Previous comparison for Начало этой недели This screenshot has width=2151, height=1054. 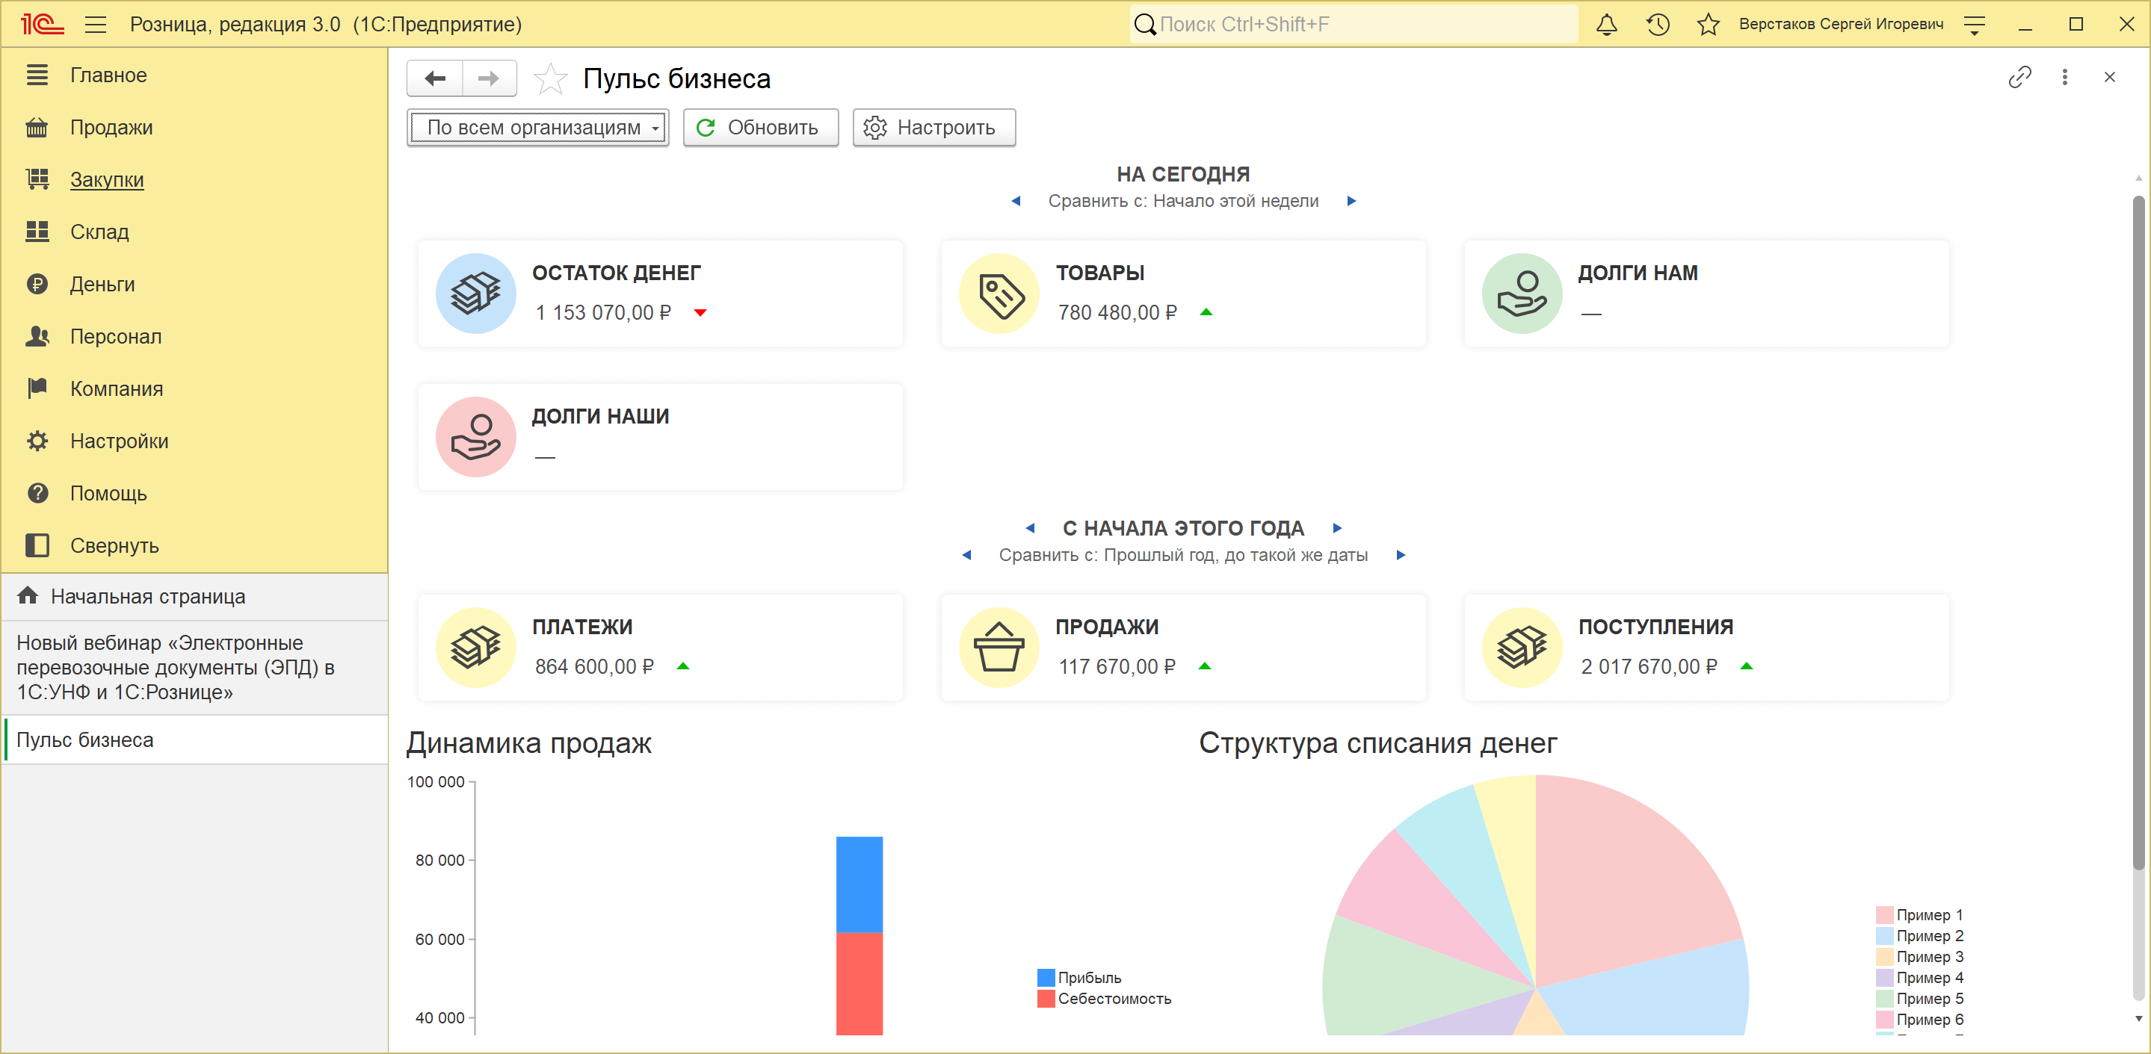[1016, 201]
